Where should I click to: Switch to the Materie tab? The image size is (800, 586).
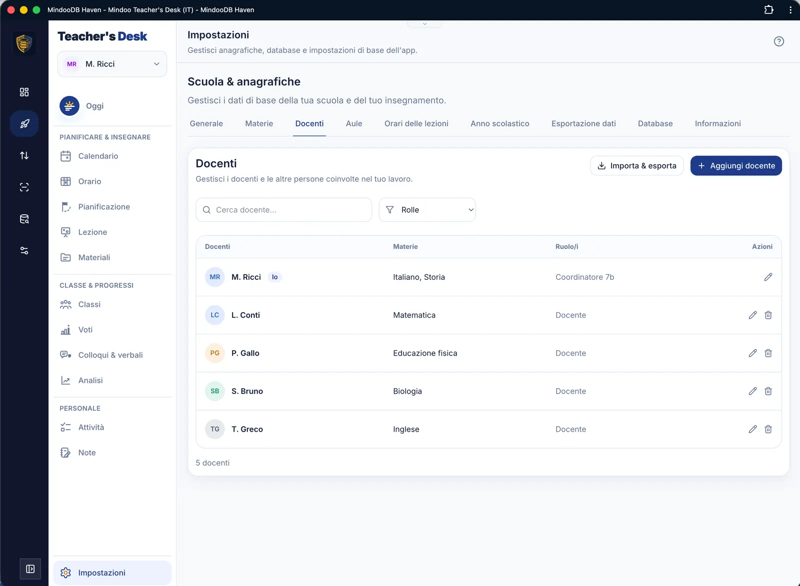(259, 123)
